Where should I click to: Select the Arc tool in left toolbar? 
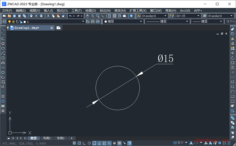point(3,53)
